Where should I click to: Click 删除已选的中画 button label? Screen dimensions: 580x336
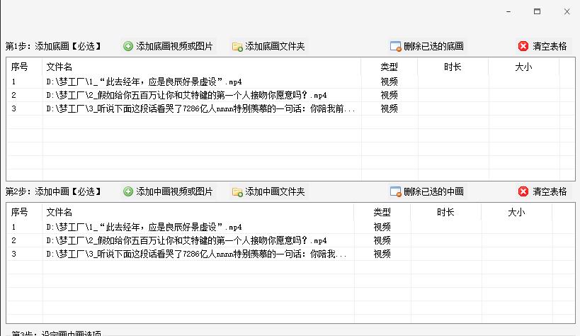point(433,191)
